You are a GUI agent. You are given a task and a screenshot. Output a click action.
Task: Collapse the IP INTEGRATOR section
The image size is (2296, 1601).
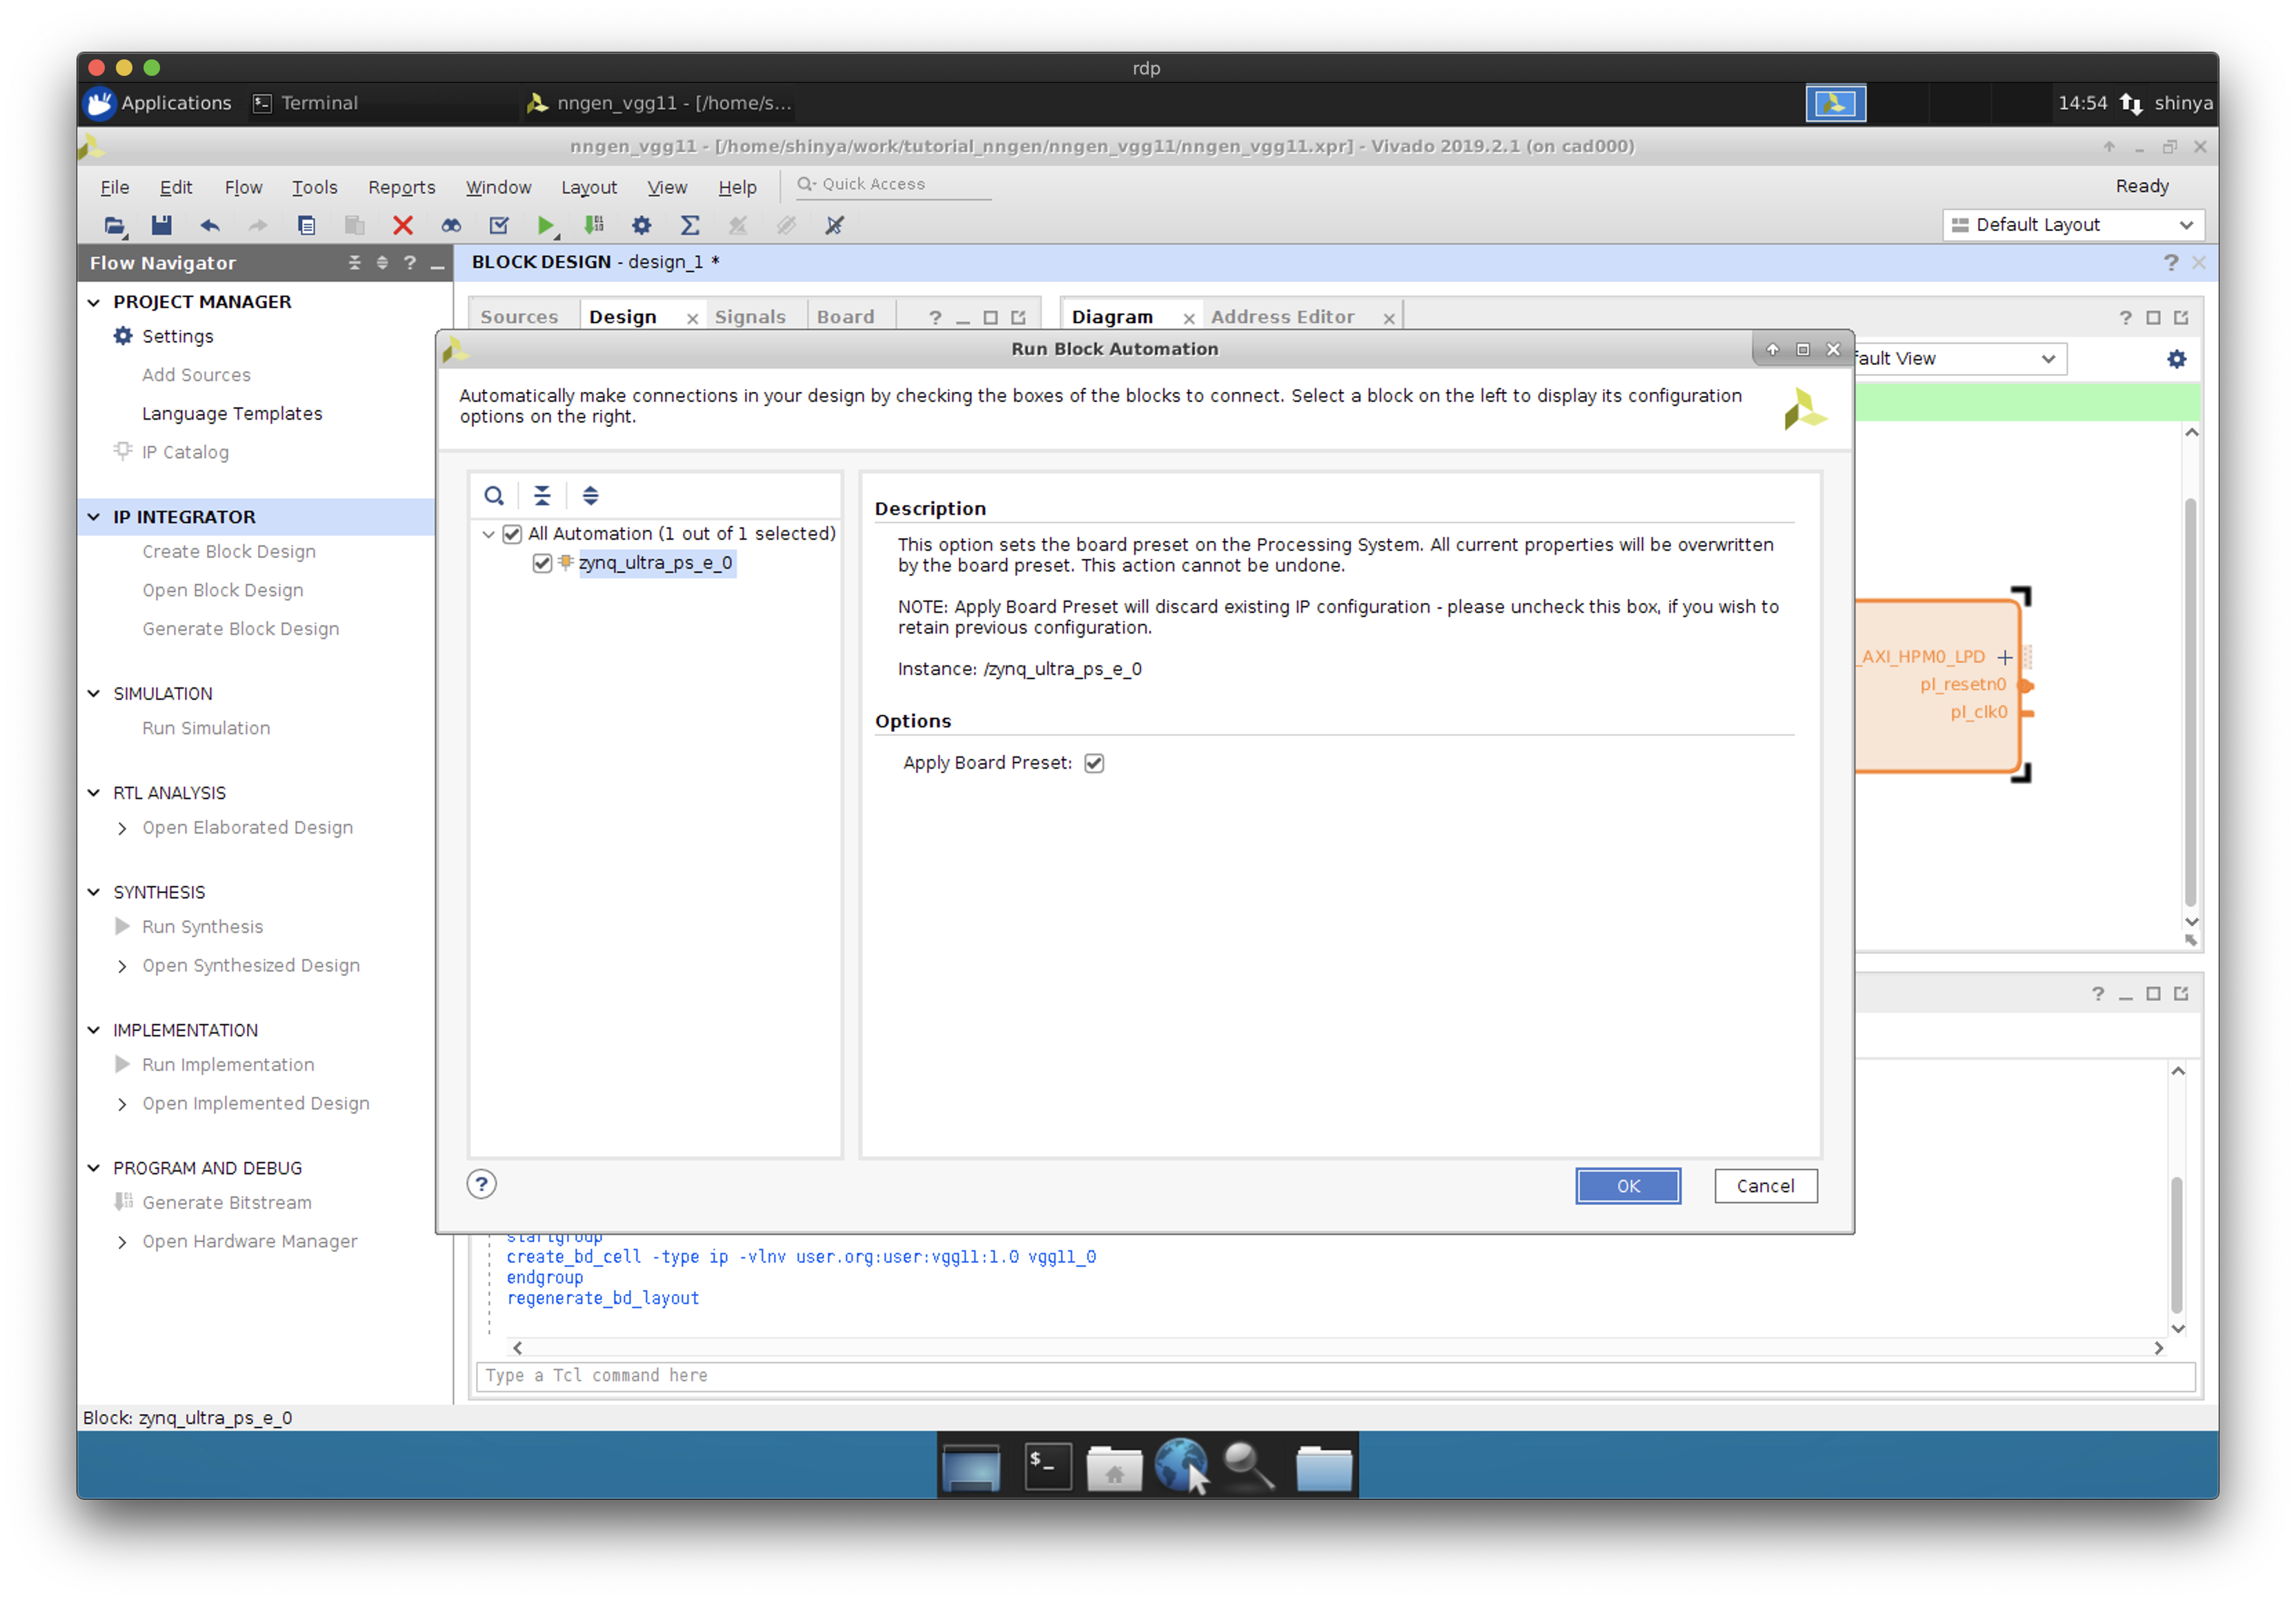coord(94,517)
